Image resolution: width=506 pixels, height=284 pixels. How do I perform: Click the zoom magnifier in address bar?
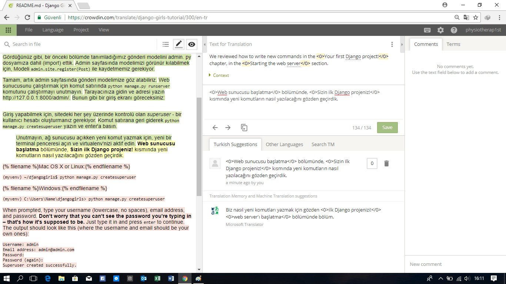click(457, 17)
